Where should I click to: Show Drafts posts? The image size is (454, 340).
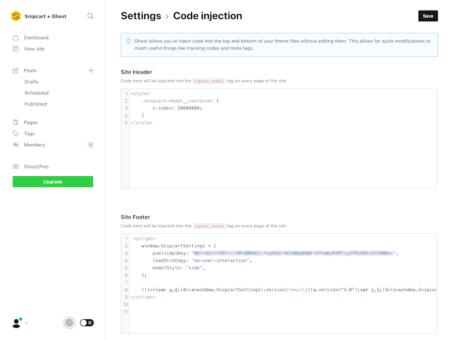point(32,82)
